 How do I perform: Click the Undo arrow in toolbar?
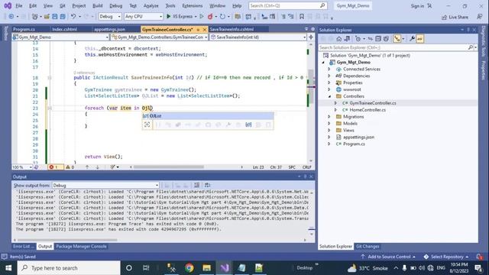73,17
